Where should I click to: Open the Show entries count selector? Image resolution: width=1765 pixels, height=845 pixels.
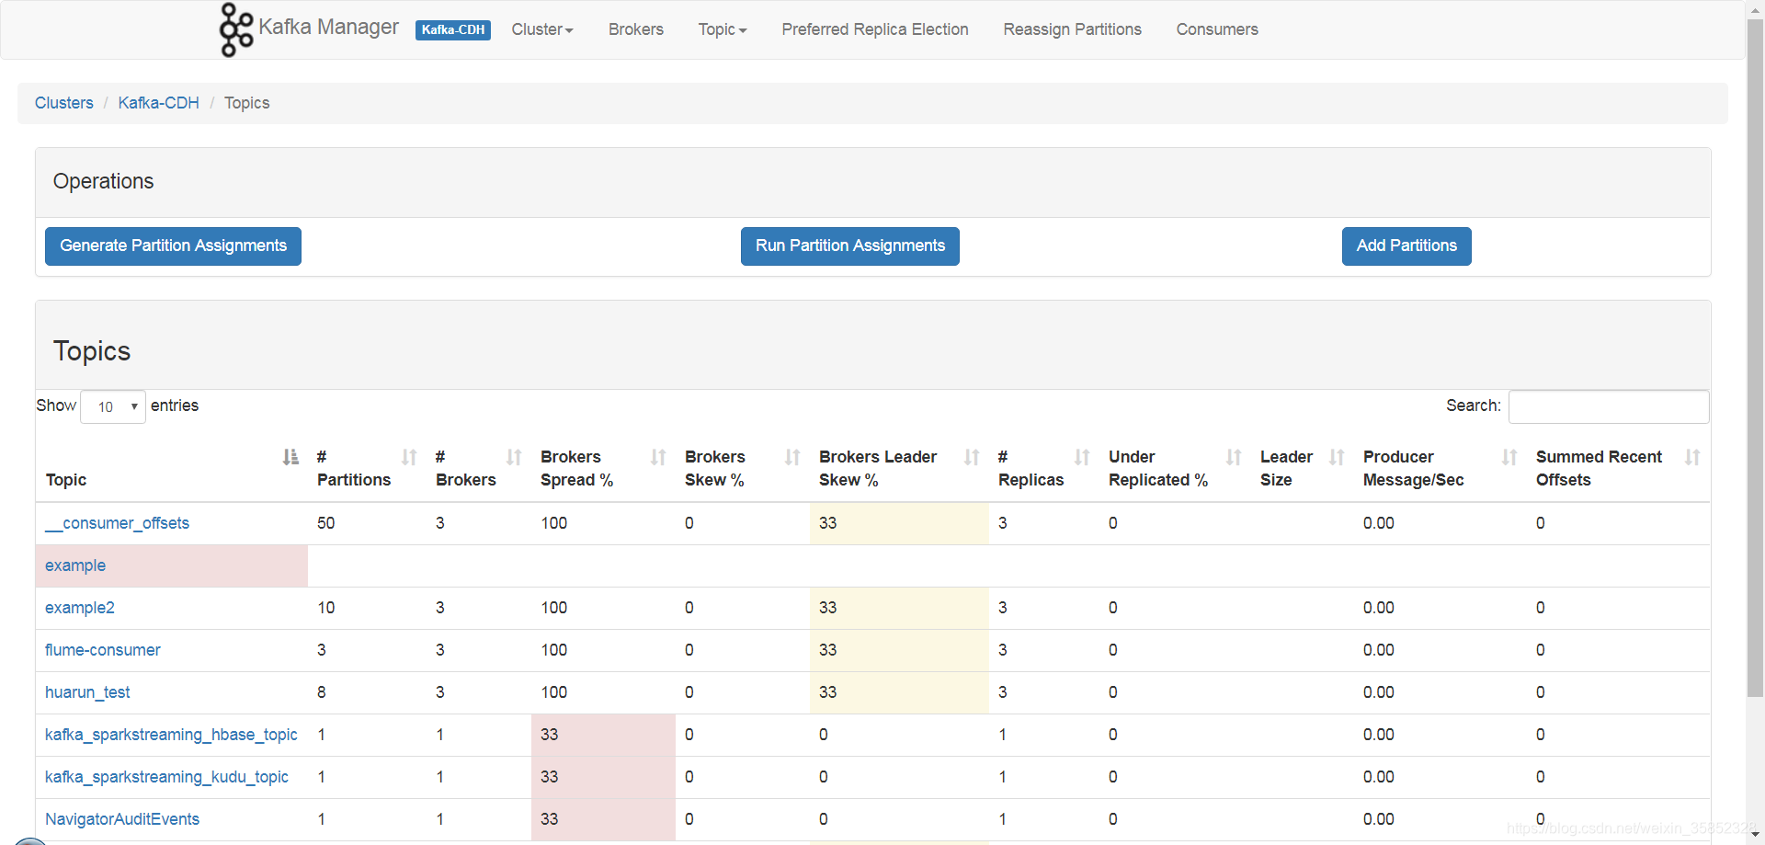coord(113,406)
